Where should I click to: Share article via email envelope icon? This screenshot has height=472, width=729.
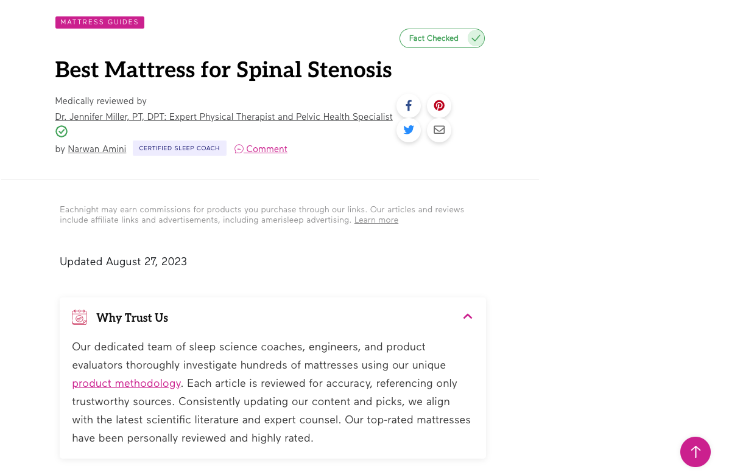[439, 130]
